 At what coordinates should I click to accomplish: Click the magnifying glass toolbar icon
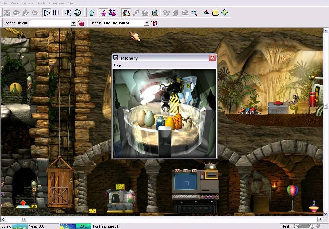click(194, 13)
